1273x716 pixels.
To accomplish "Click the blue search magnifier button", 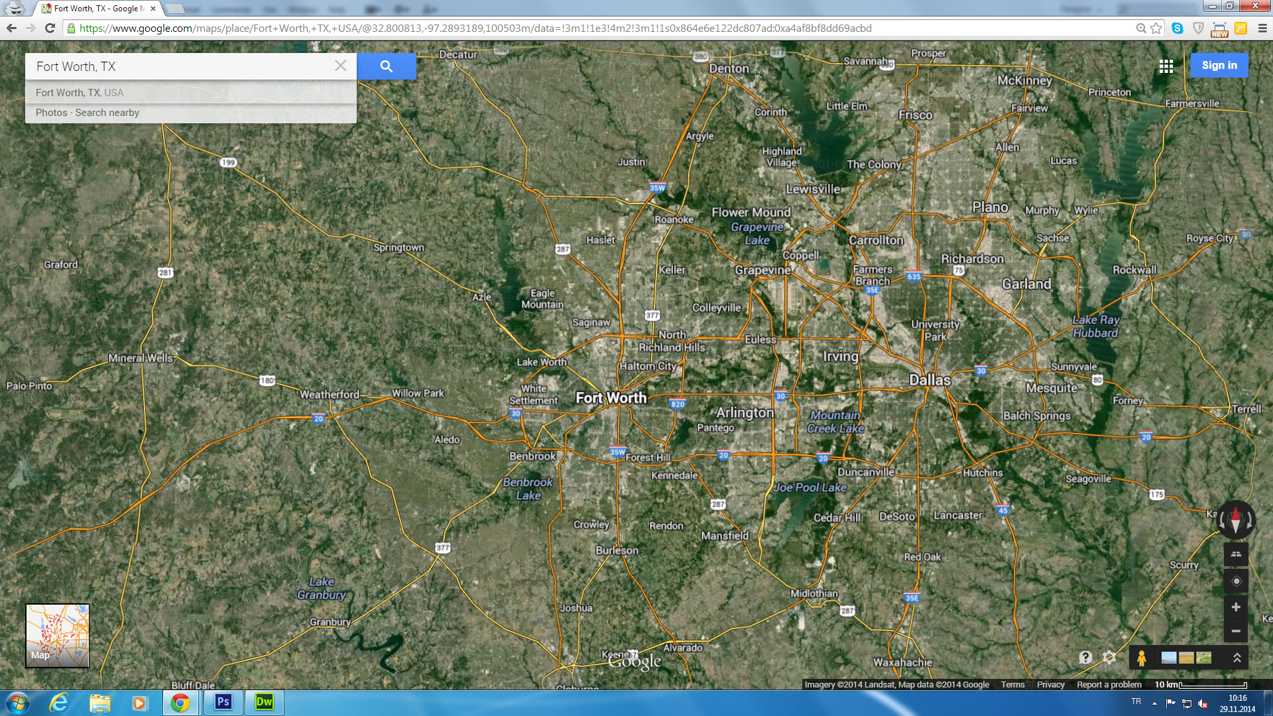I will coord(386,66).
